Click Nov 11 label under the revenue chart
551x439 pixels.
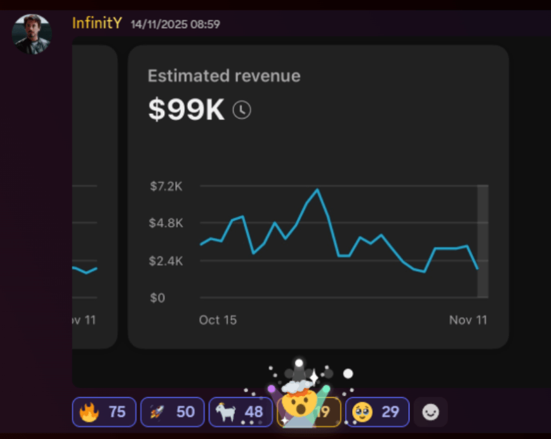click(x=468, y=320)
